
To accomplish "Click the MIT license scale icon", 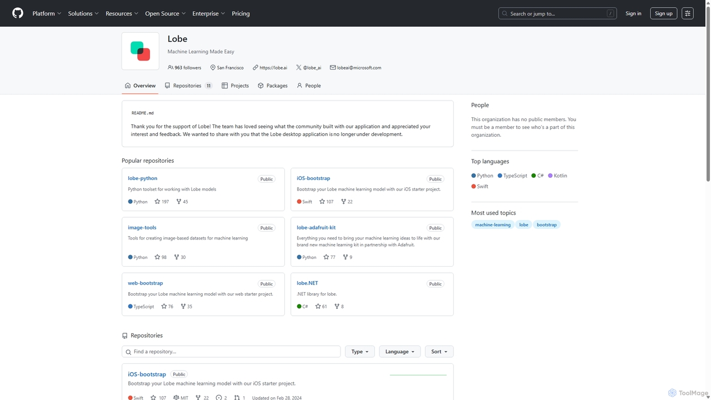I will [176, 398].
